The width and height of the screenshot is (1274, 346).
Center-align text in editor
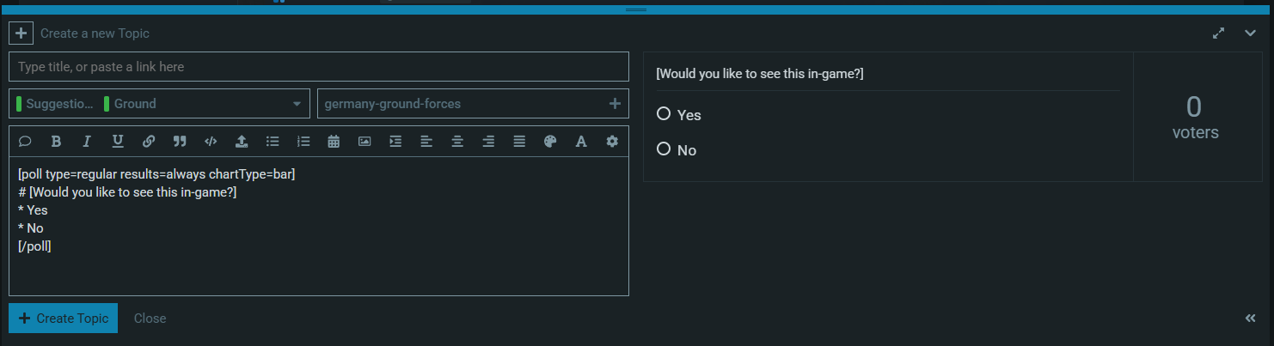(x=457, y=142)
